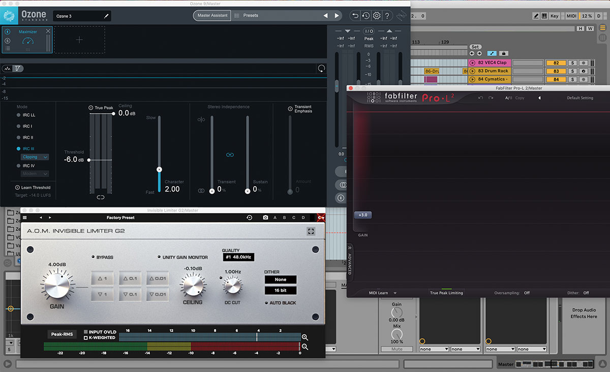Select IRC I mode radio
Viewport: 610px width, 372px height.
tap(19, 126)
